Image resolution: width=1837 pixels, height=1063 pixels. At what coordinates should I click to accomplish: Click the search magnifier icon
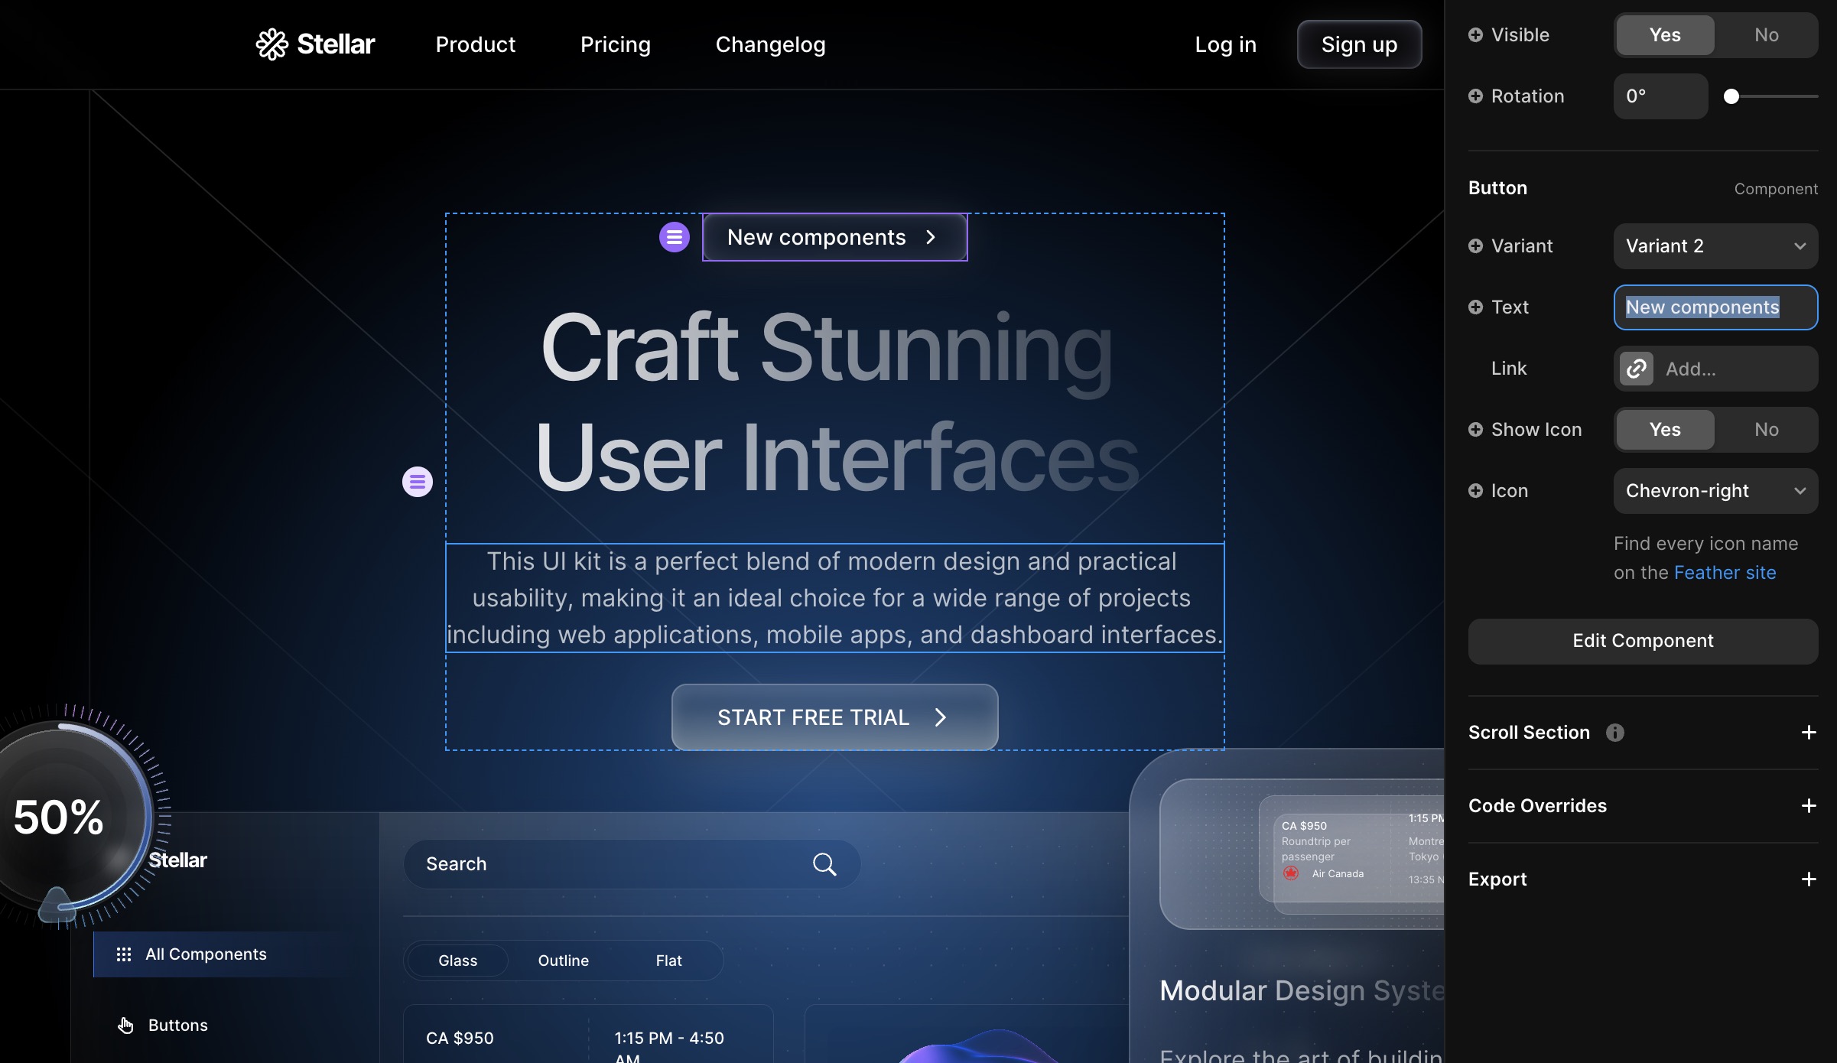click(x=824, y=863)
